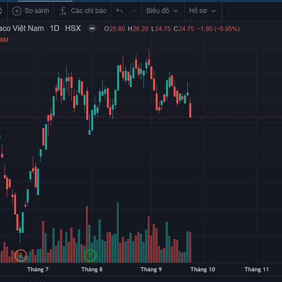
Task: Click the 8M volume value label
Action: (4, 40)
